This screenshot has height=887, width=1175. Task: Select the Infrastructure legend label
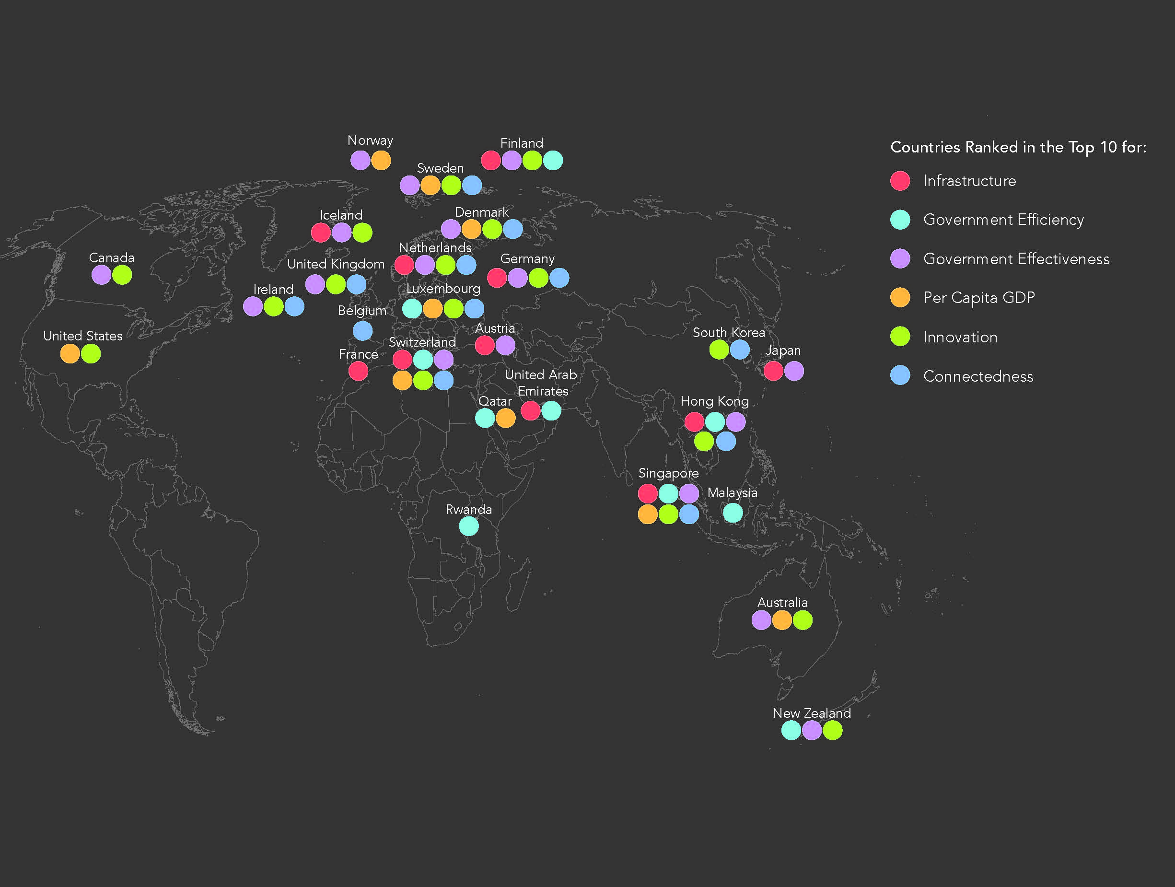coord(969,181)
